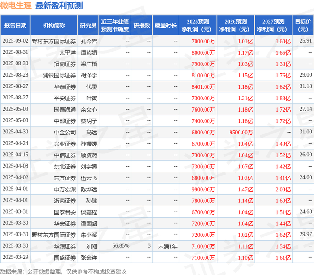
Task: Click the 近三年业绩预测准确度 header
Action: tap(115, 26)
